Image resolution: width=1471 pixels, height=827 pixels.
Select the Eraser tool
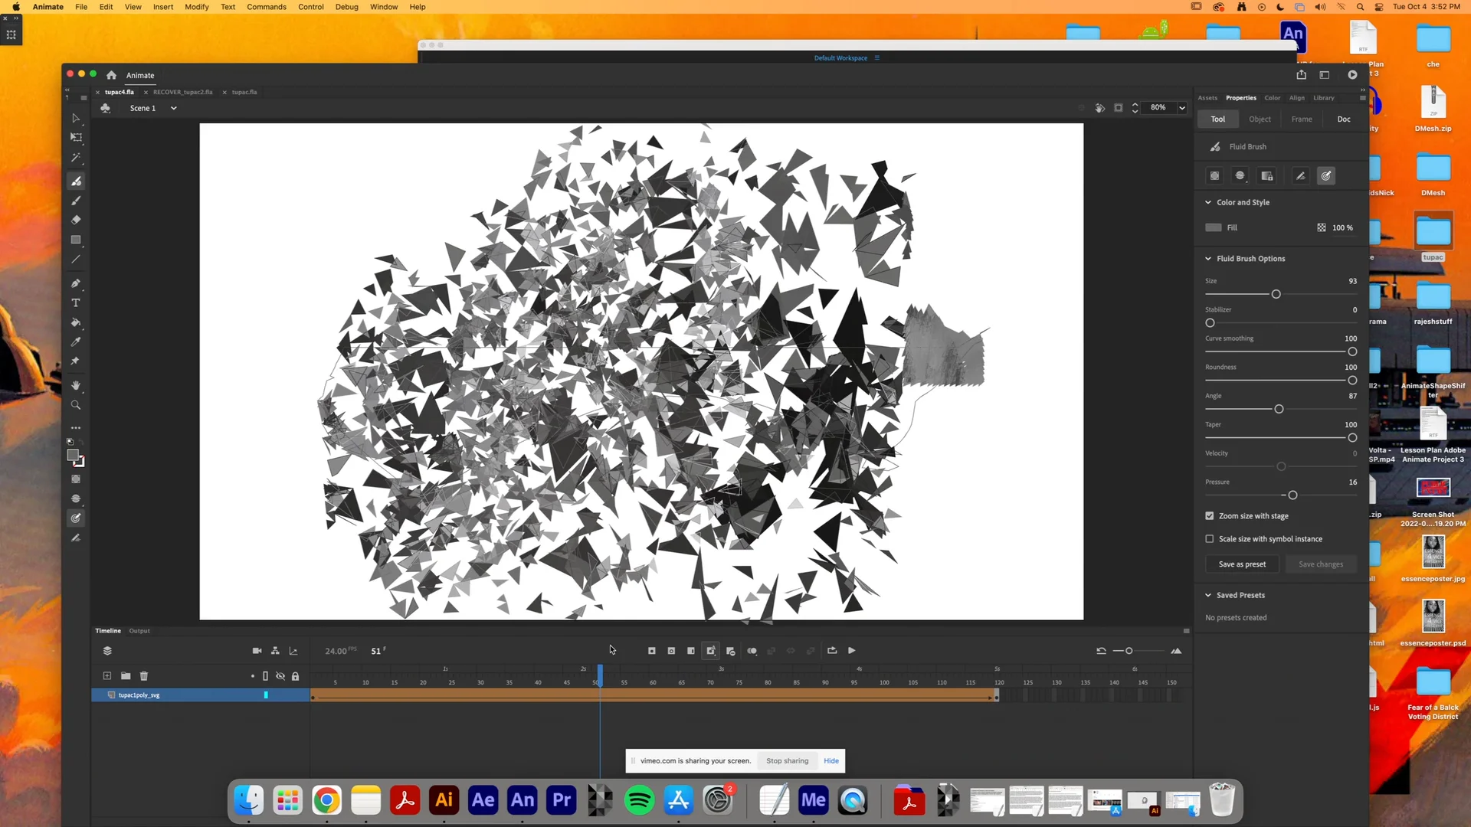click(x=76, y=220)
